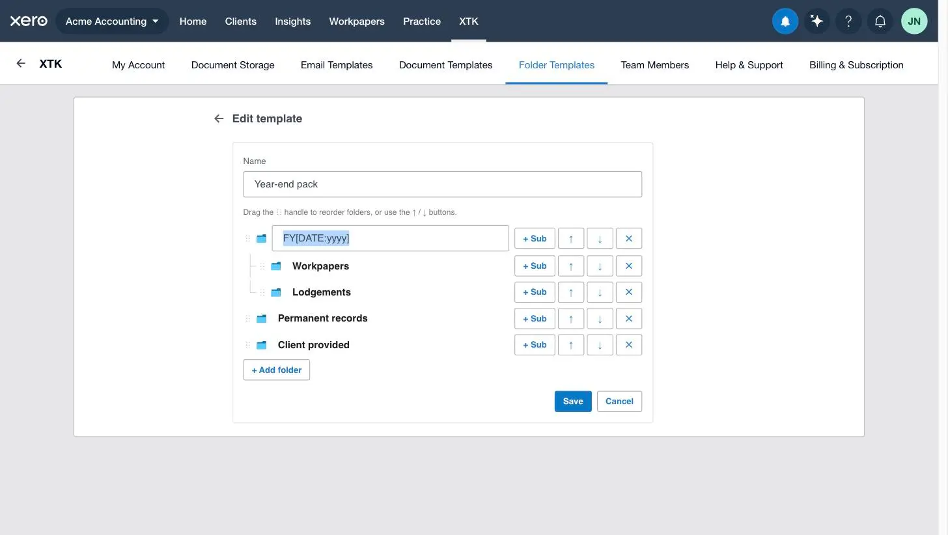This screenshot has width=948, height=535.
Task: Delete the Client provided folder
Action: (628, 345)
